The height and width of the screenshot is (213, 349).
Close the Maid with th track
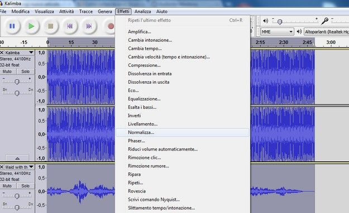point(2,167)
